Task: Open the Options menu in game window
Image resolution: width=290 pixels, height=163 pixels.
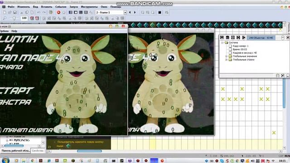Action: 4,31
